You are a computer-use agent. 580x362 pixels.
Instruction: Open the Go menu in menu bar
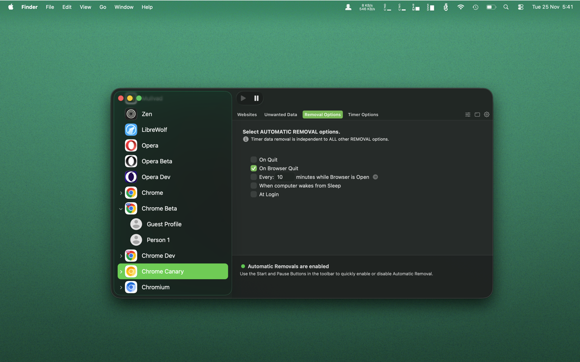(x=103, y=7)
